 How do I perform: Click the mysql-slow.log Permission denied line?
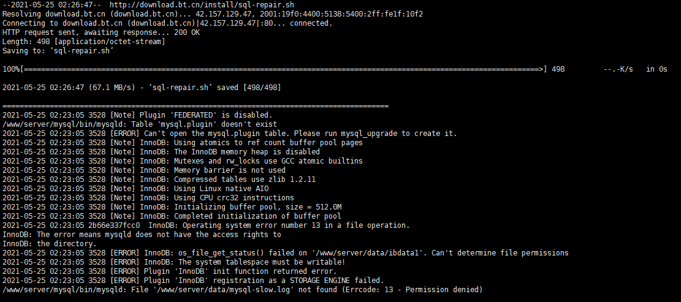click(x=242, y=289)
